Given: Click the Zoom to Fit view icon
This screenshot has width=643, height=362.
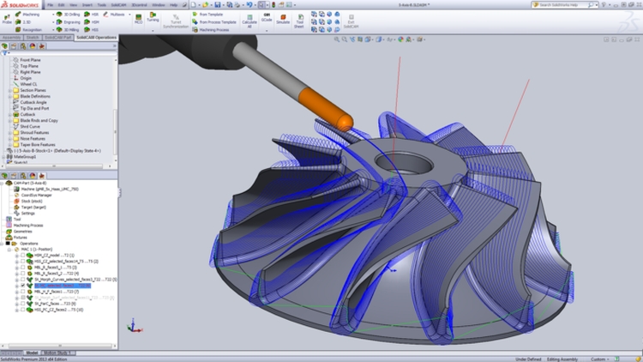Looking at the screenshot, I should pyautogui.click(x=337, y=39).
